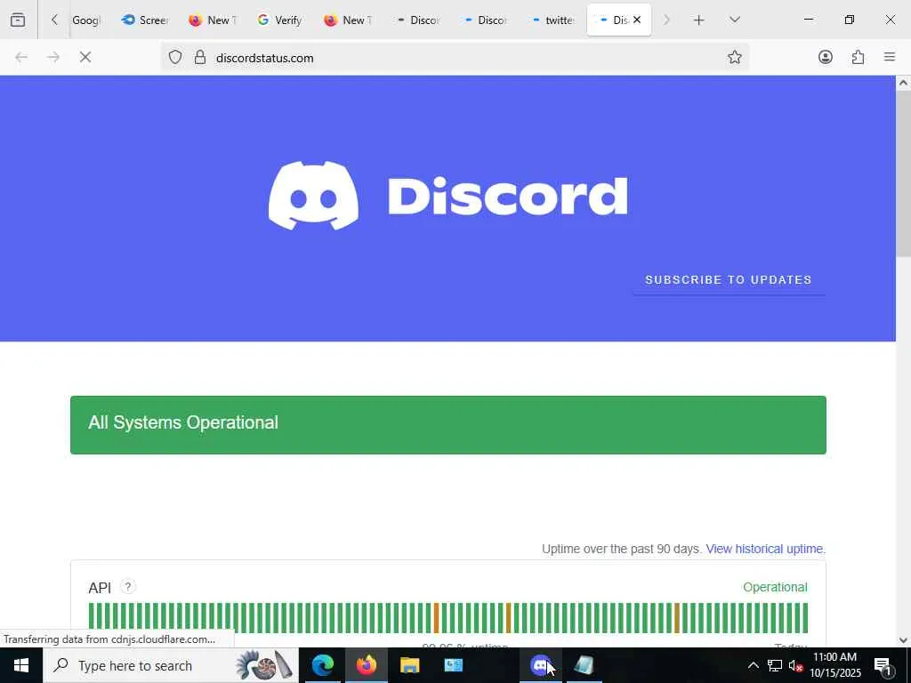
Task: Click the Firefox taskbar icon
Action: click(366, 665)
